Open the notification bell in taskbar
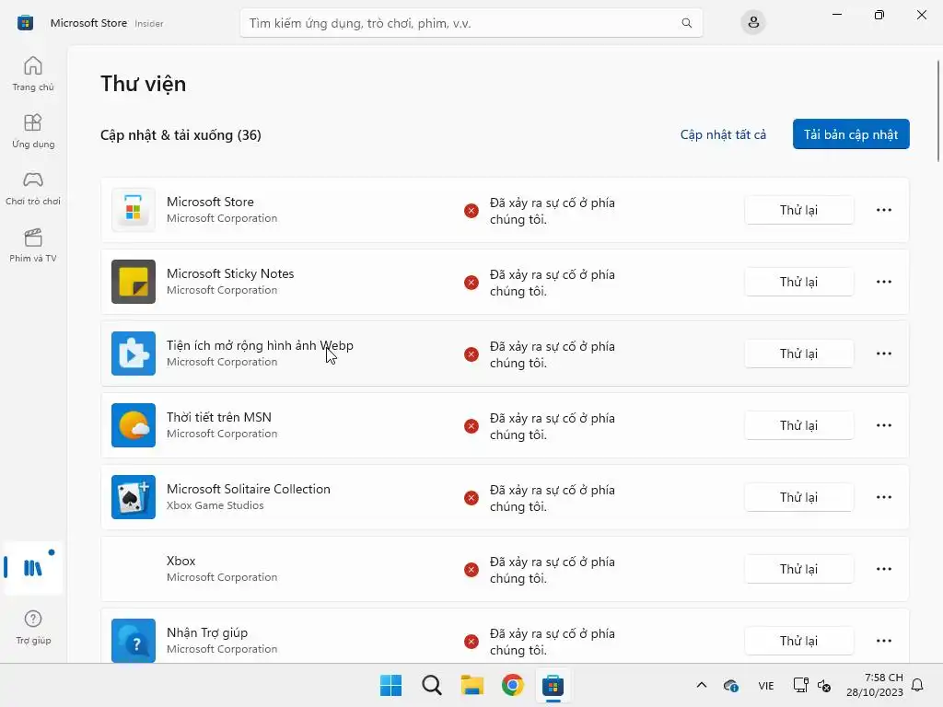Screen dimensions: 943x707 point(917,685)
